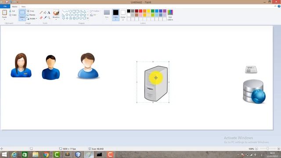The height and width of the screenshot is (158, 281).
Task: Choose the yellow color swatch
Action: point(148,11)
